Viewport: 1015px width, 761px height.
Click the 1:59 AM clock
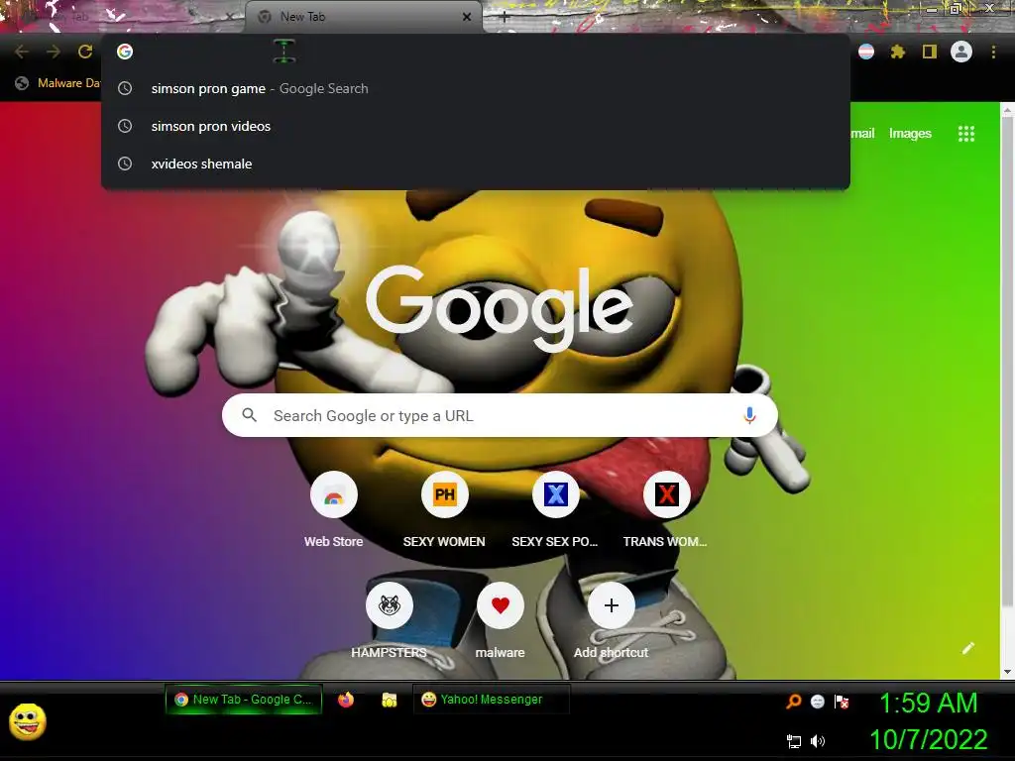coord(928,704)
